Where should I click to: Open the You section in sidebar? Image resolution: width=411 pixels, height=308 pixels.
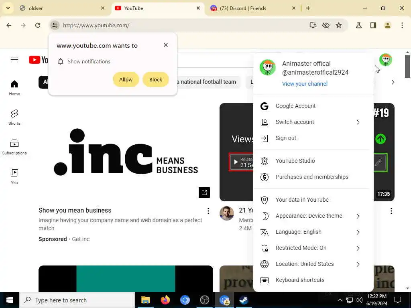[x=14, y=176]
